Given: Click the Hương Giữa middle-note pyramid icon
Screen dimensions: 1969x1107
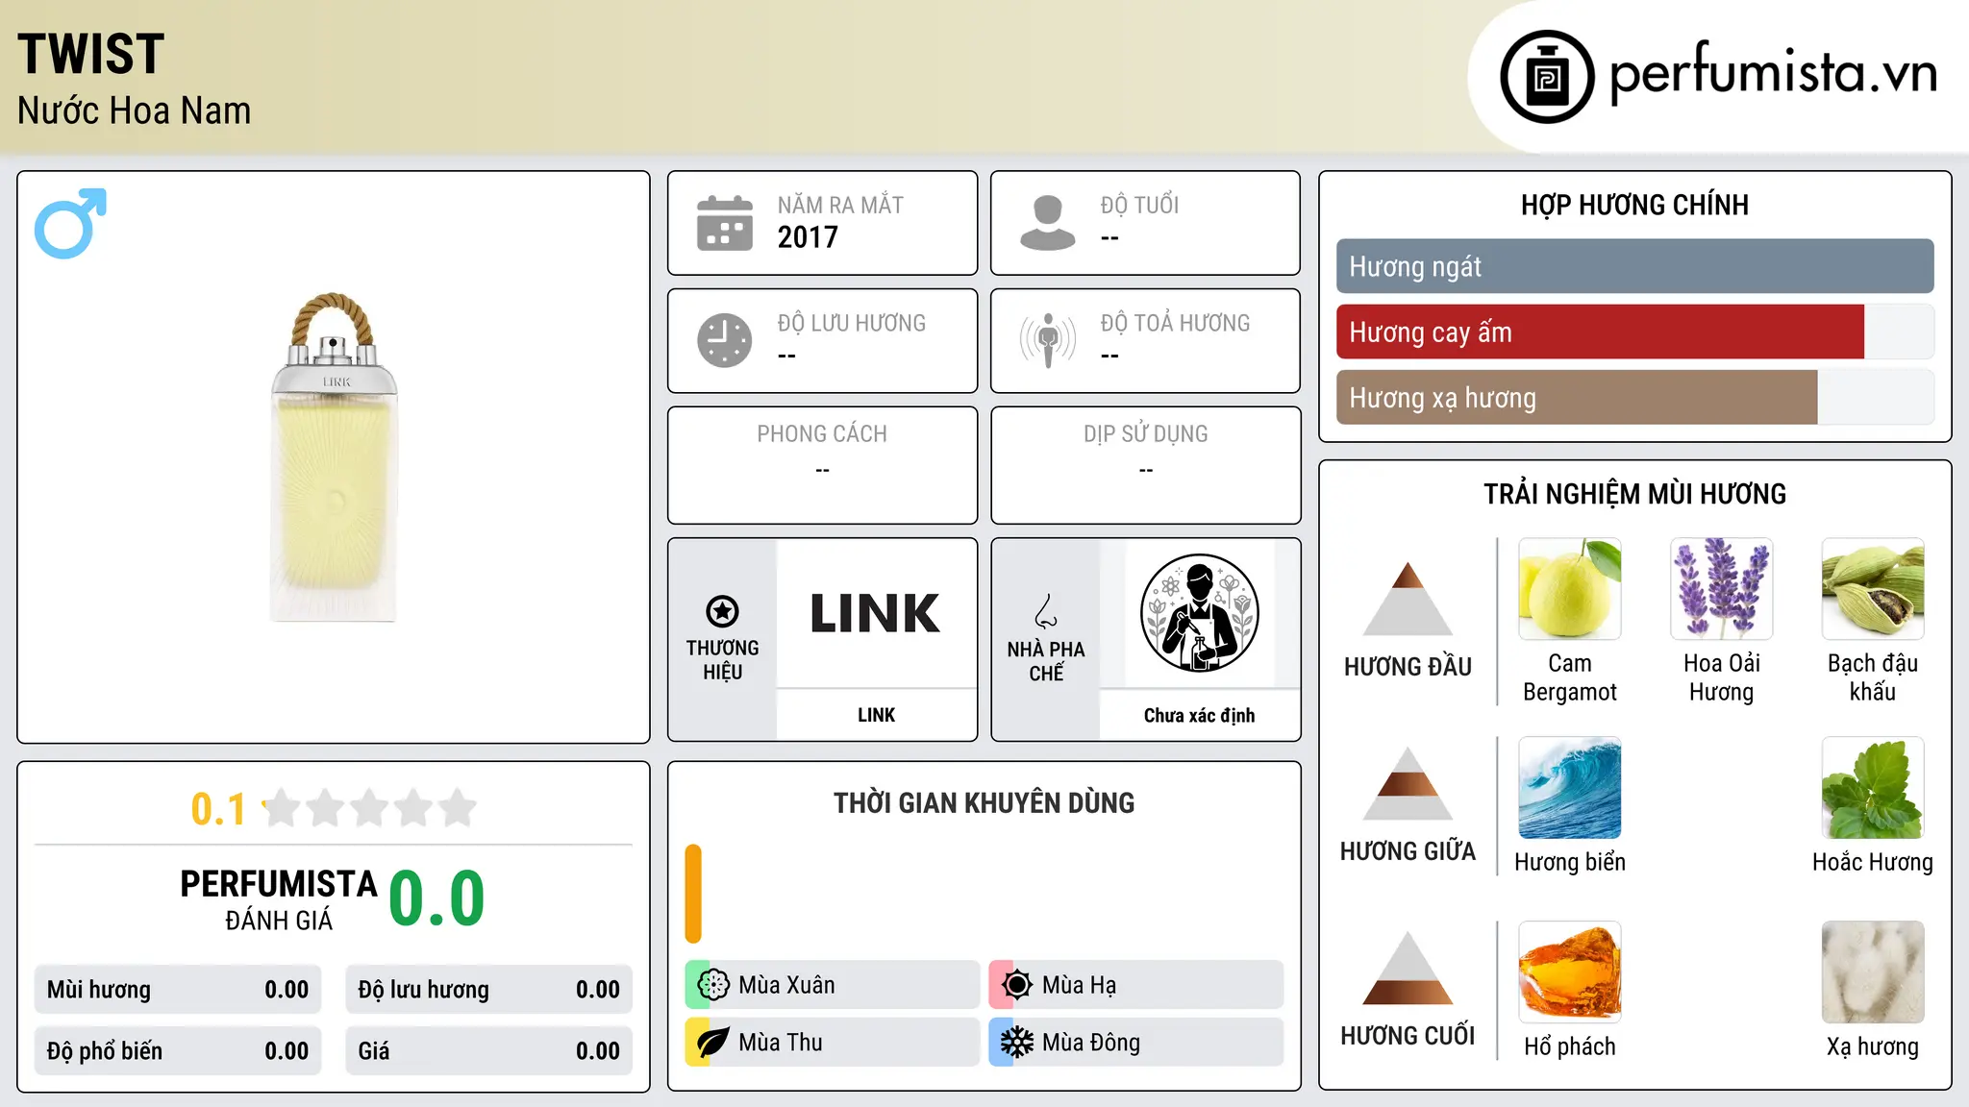Looking at the screenshot, I should coord(1408,783).
